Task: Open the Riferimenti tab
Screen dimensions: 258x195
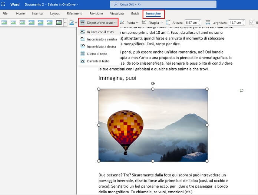Action: point(75,13)
